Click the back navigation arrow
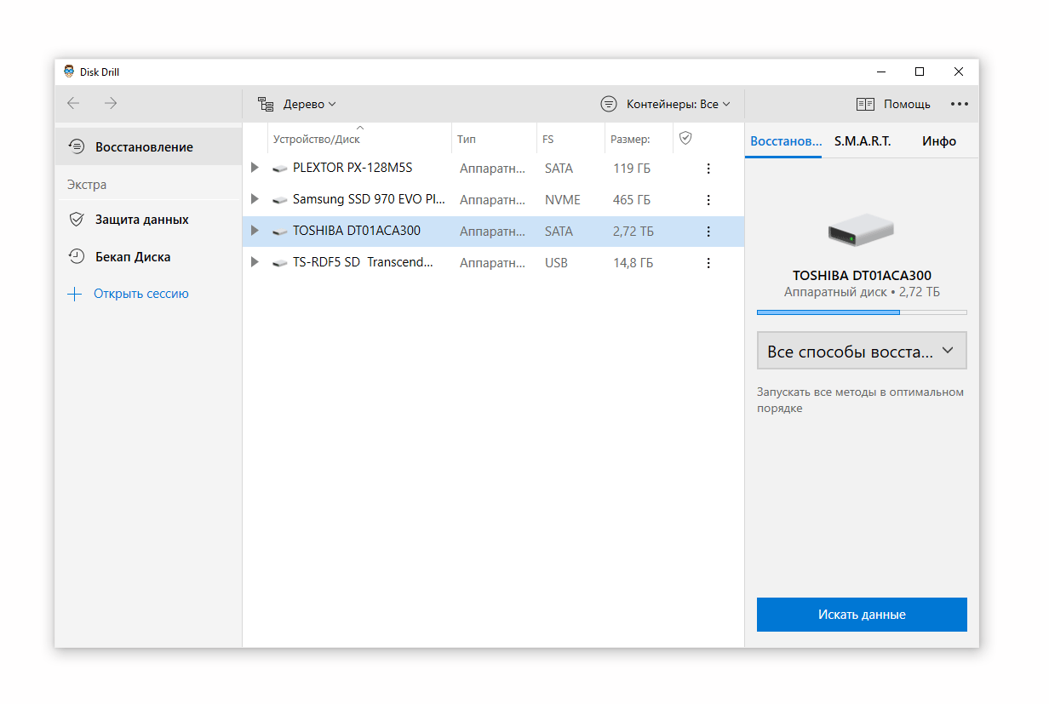 coord(73,103)
